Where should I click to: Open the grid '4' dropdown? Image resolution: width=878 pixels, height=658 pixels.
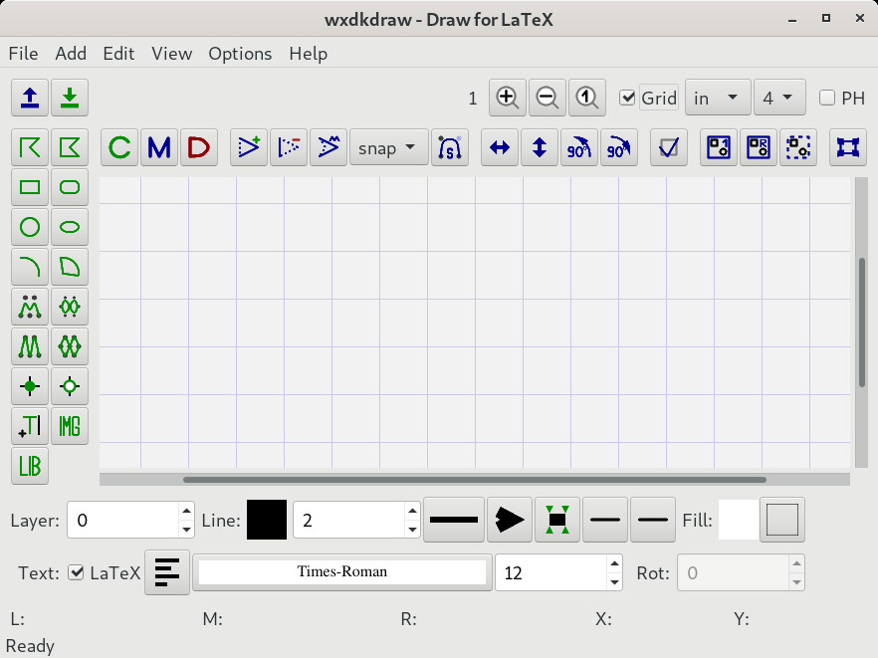(x=779, y=98)
